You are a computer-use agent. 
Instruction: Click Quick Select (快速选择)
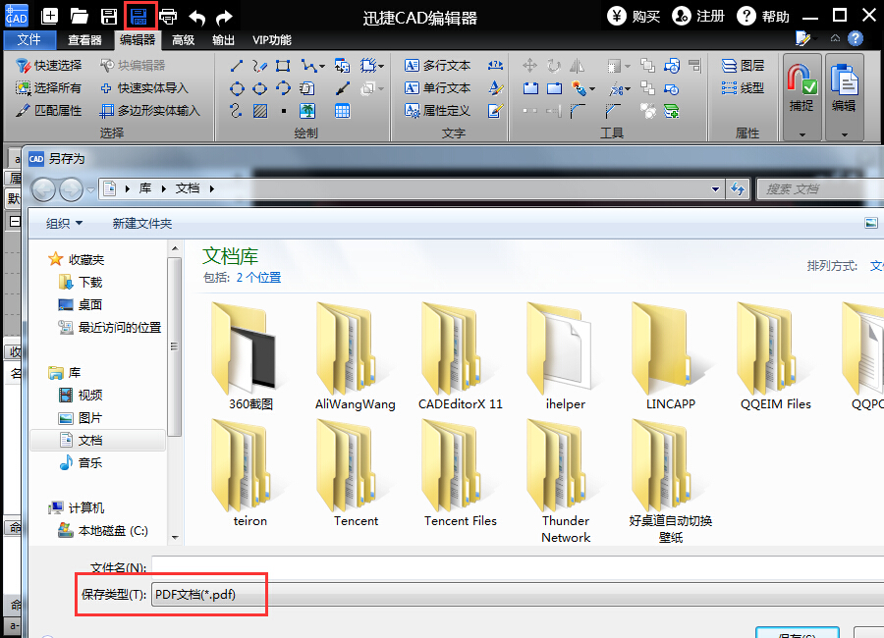coord(48,66)
